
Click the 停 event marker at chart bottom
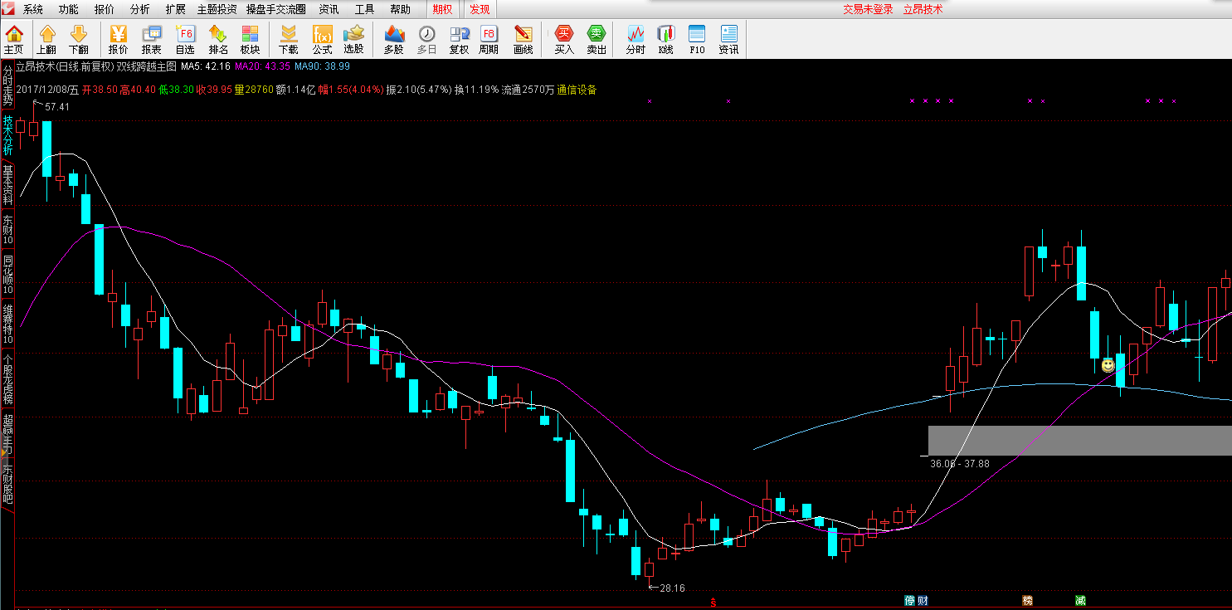[x=909, y=601]
